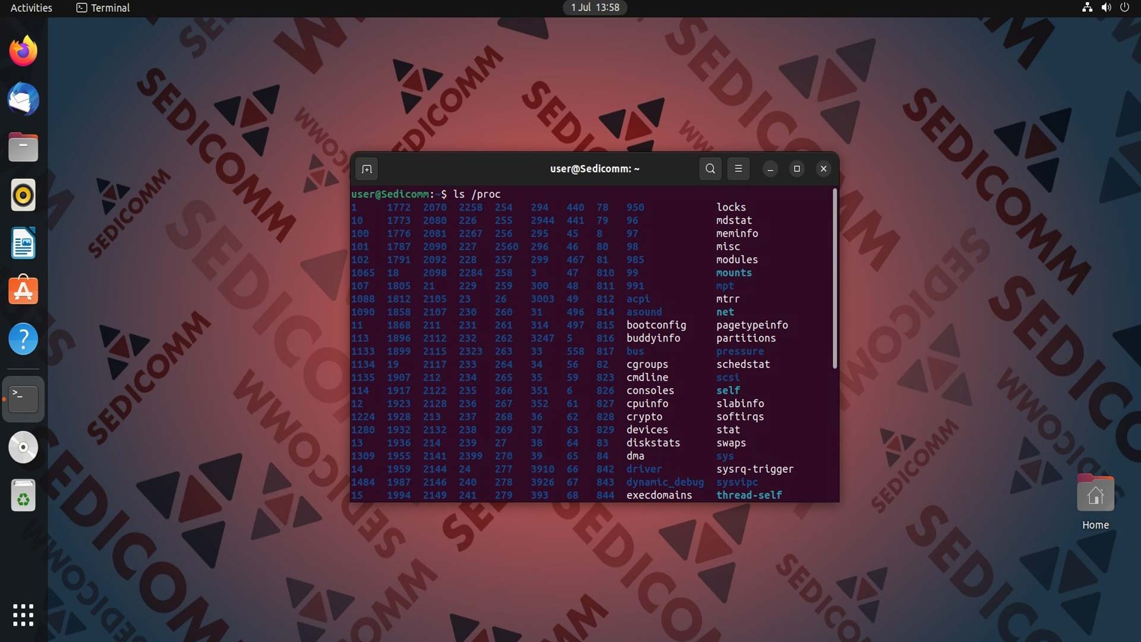This screenshot has height=642, width=1141.
Task: Click the terminal scrollbar
Action: point(834,278)
